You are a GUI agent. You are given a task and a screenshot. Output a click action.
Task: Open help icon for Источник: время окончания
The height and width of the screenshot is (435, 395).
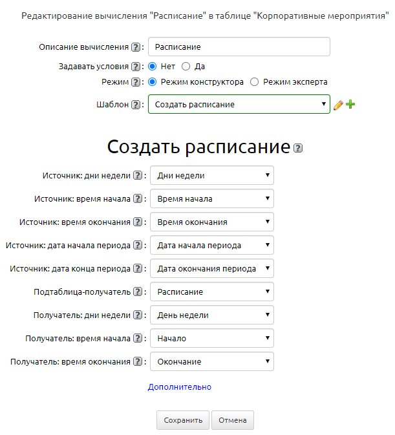click(138, 222)
